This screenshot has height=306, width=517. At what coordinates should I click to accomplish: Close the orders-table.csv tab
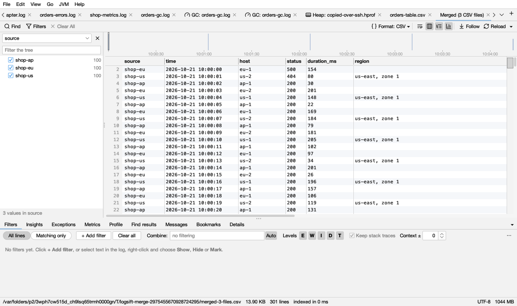429,15
